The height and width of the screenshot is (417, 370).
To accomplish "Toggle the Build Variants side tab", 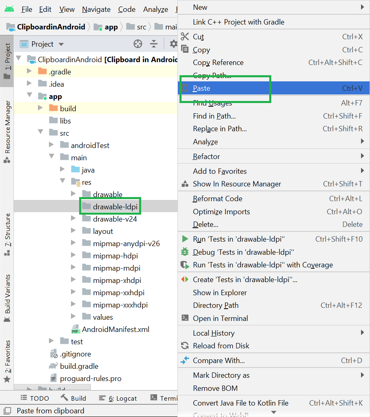I will [7, 298].
